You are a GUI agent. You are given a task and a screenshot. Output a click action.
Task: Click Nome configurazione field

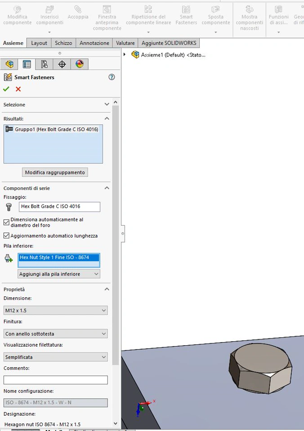(x=56, y=403)
